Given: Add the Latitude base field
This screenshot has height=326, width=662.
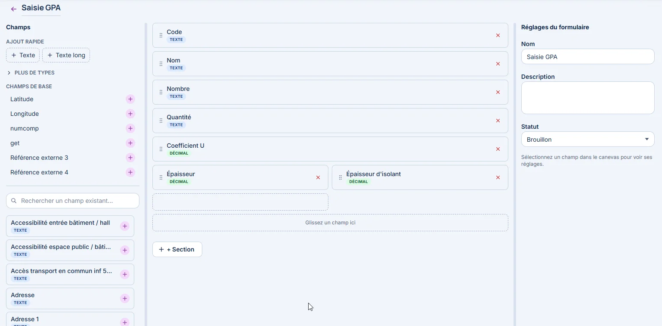Looking at the screenshot, I should (x=130, y=99).
